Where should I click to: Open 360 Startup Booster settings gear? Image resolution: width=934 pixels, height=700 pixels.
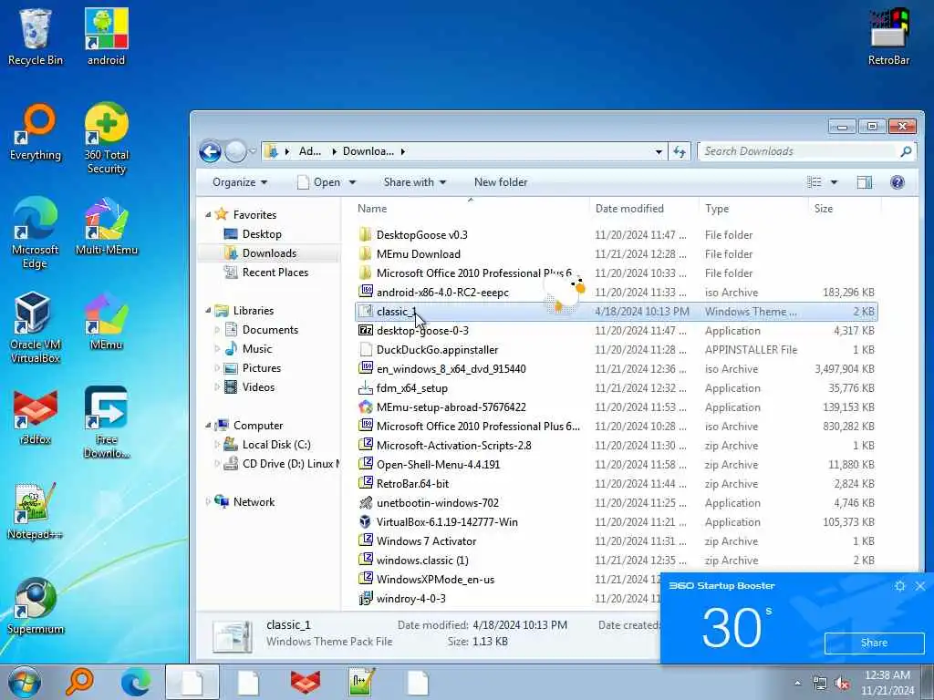point(900,586)
